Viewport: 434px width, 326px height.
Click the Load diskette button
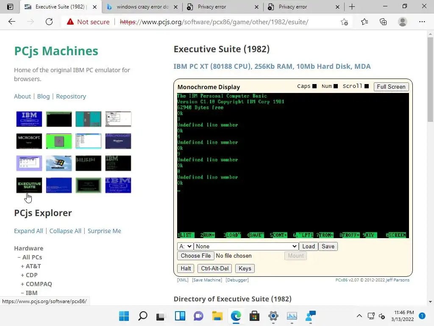coord(309,246)
